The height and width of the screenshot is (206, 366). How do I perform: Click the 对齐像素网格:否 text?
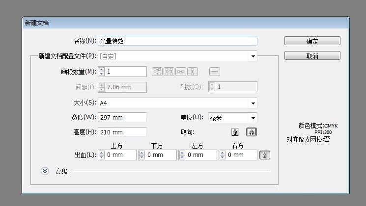click(x=309, y=139)
